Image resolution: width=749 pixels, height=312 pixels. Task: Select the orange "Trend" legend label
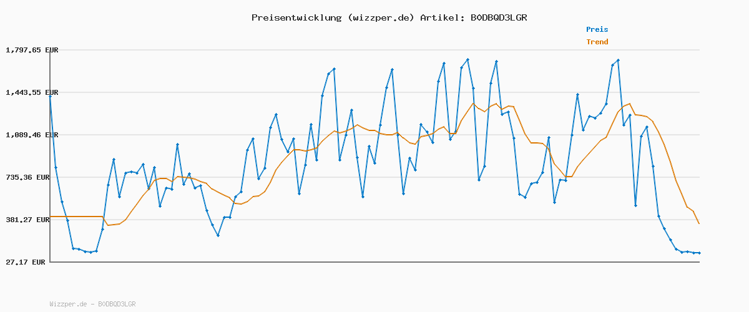pyautogui.click(x=597, y=42)
